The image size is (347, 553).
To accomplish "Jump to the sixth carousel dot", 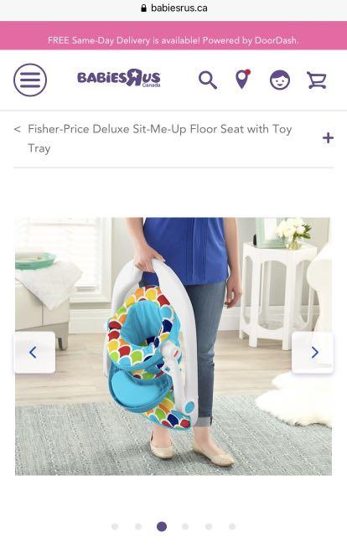I will tap(232, 526).
